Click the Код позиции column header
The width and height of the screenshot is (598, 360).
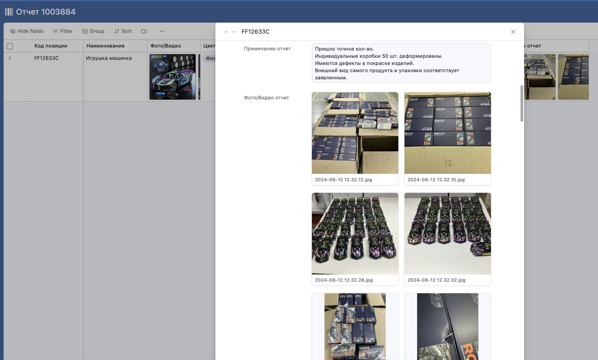tap(51, 46)
